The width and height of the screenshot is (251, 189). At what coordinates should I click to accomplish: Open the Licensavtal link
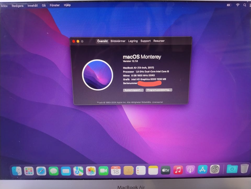point(157,102)
